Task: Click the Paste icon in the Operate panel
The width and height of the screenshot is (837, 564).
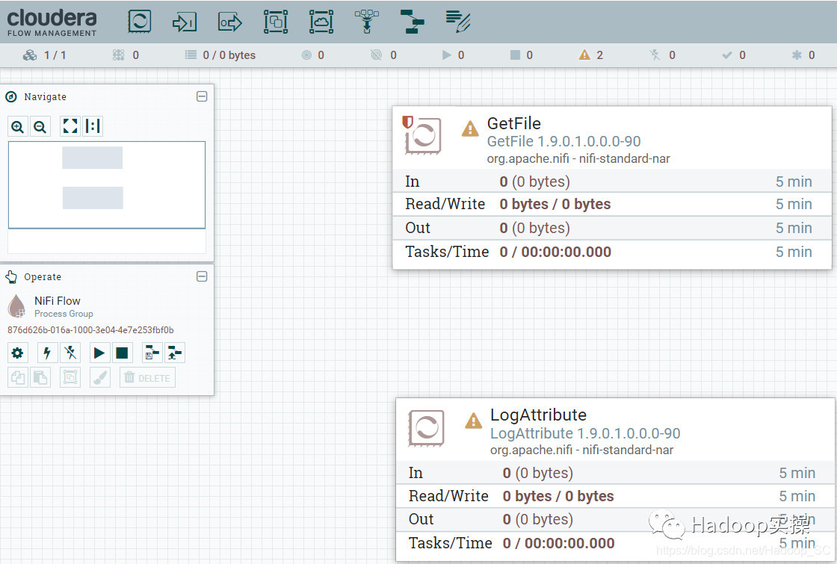Action: (40, 378)
